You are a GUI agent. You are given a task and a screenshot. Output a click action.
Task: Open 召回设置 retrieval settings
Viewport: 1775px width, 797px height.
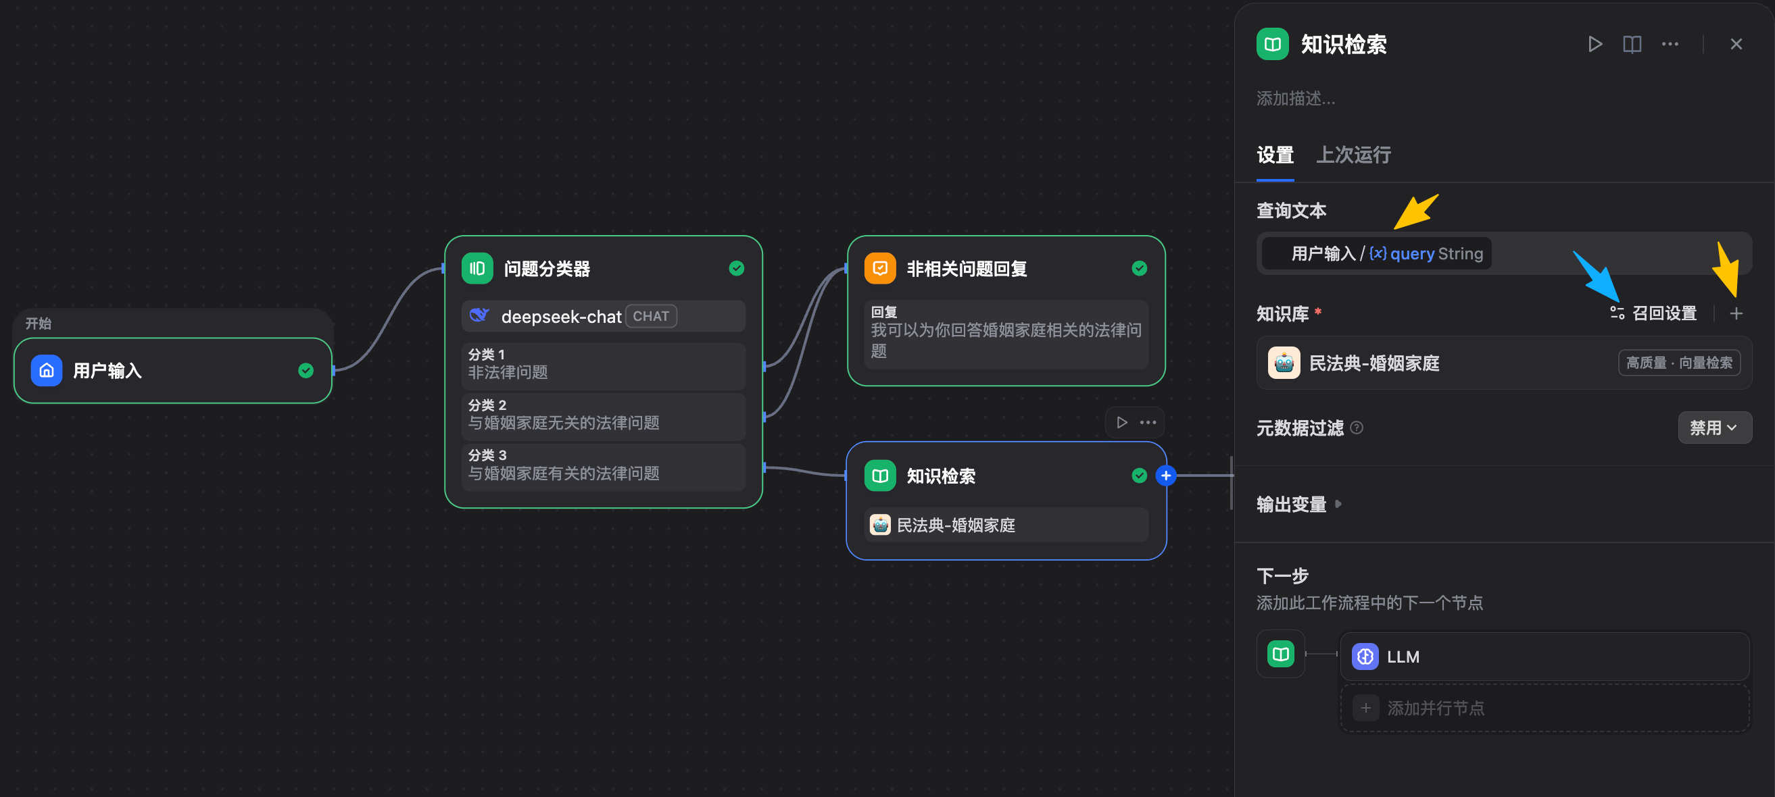pos(1654,314)
